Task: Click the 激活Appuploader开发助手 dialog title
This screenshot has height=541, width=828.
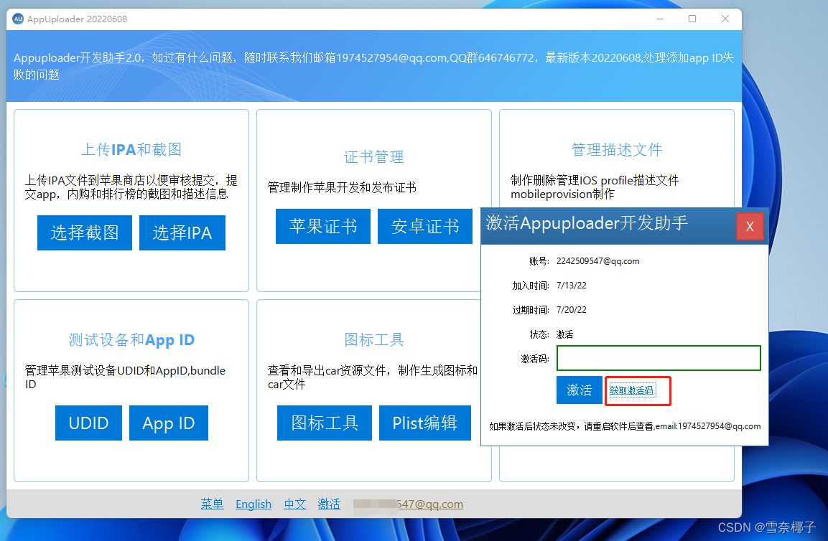Action: pyautogui.click(x=587, y=223)
